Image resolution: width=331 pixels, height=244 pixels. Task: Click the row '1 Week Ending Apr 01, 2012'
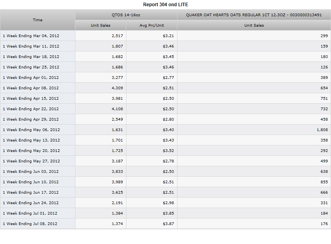point(165,77)
